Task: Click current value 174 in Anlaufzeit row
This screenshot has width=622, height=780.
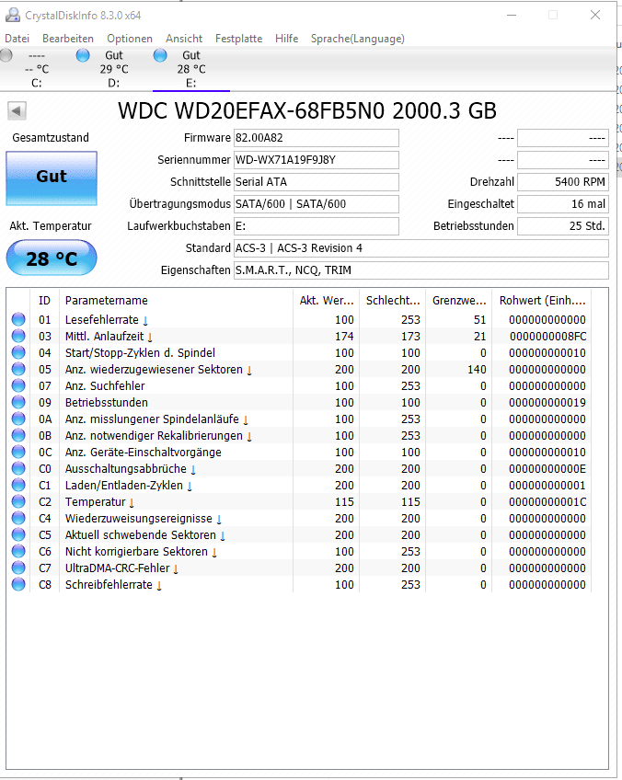Action: click(x=344, y=337)
